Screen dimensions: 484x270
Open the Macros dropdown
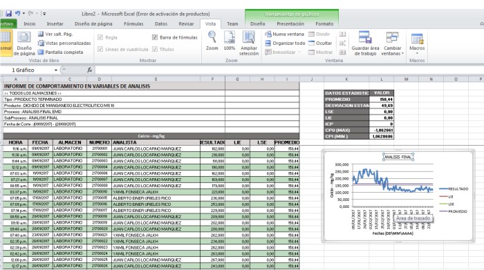[417, 43]
